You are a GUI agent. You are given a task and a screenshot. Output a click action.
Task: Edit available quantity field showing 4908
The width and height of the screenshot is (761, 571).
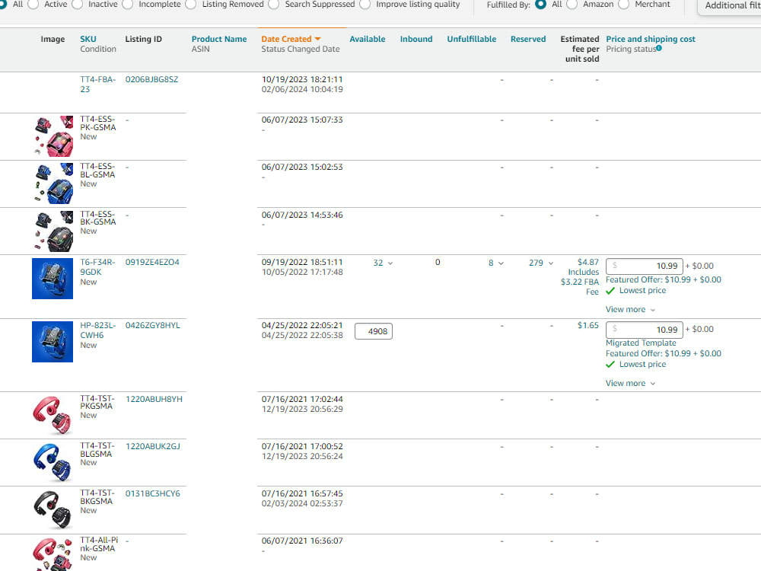pos(374,331)
